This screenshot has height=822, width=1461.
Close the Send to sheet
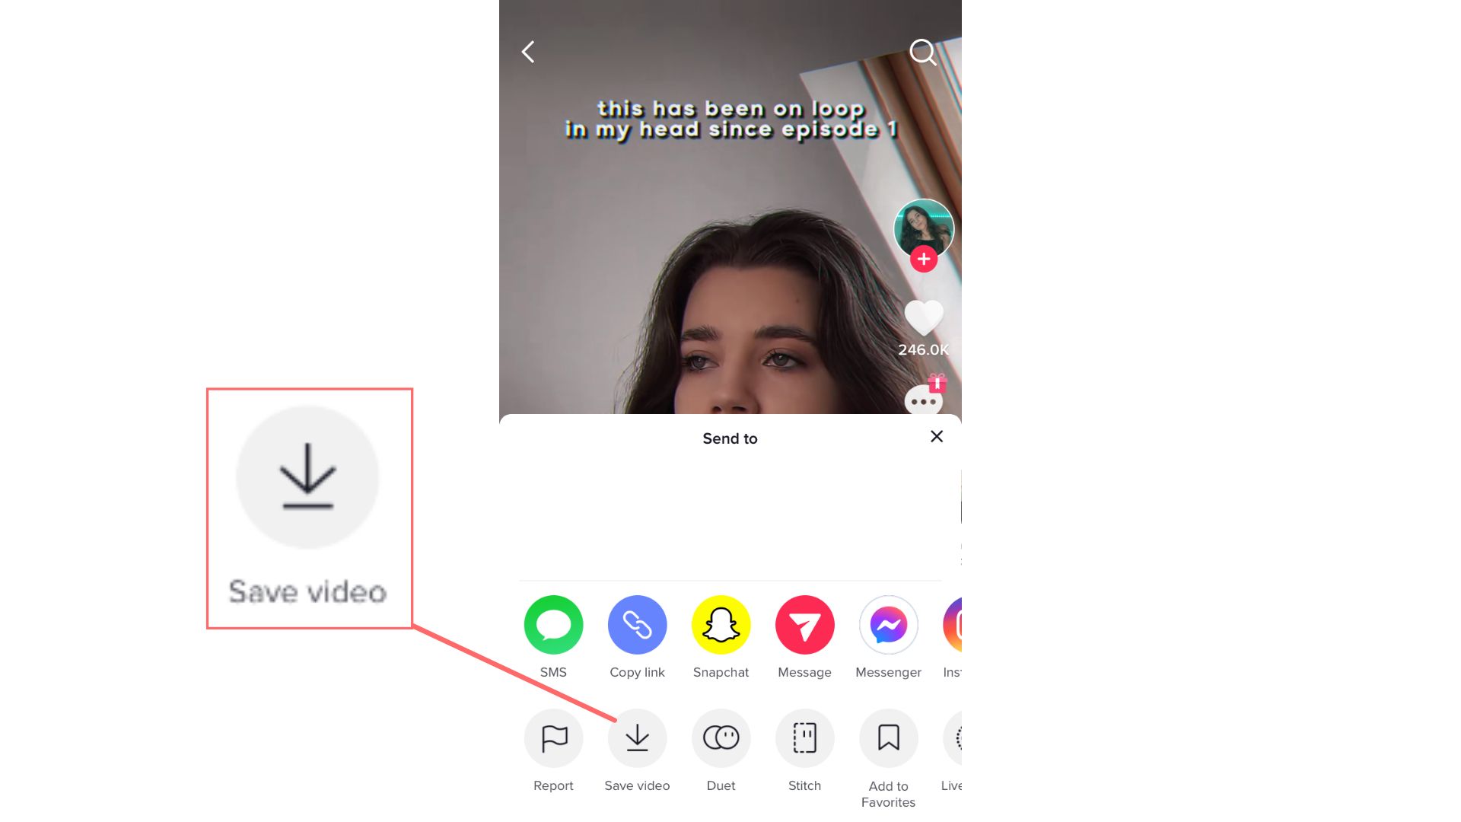936,435
